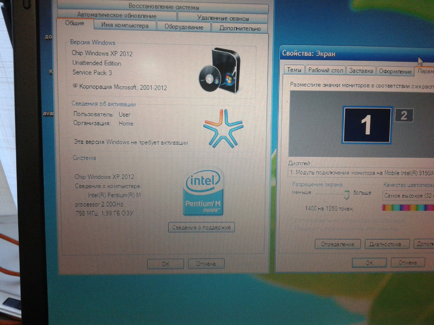Viewport: 434px width, 325px height.
Task: Click the screen resolution slider handle
Action: [x=347, y=195]
